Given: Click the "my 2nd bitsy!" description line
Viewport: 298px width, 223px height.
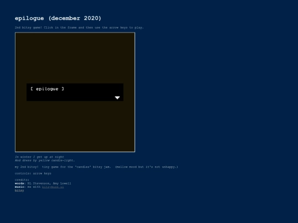Looking at the screenshot, I should 97,167.
